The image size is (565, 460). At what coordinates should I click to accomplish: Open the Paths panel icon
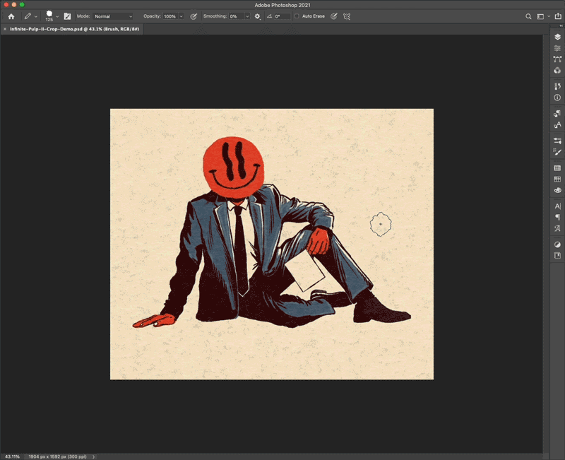(x=557, y=59)
